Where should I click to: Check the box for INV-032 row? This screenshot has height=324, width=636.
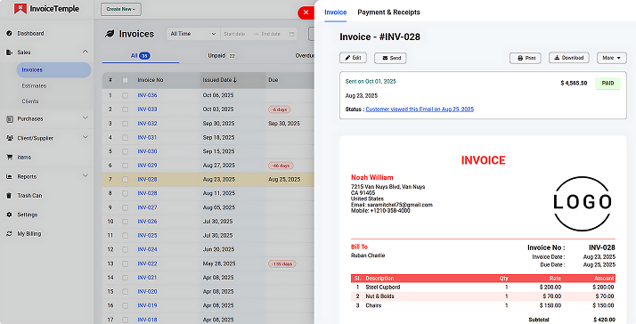click(x=125, y=123)
